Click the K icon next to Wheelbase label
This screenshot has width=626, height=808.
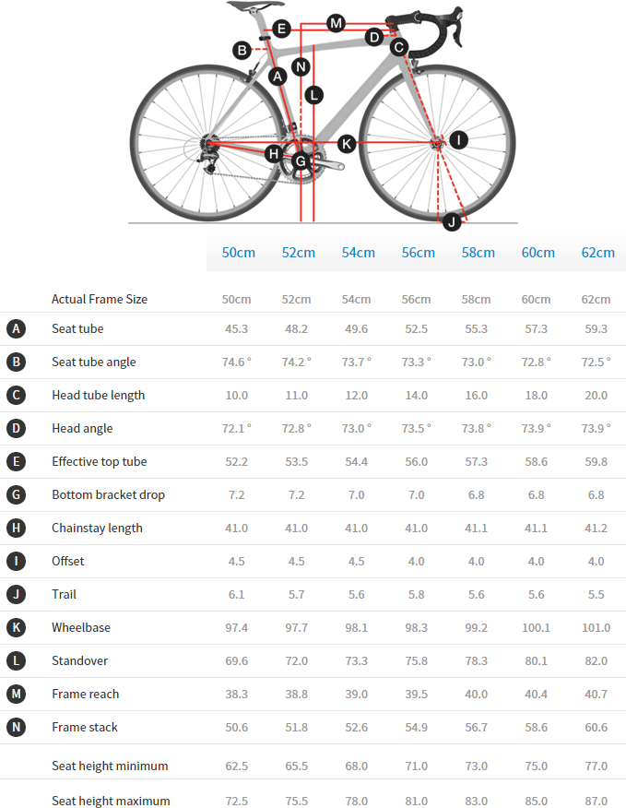pos(16,628)
